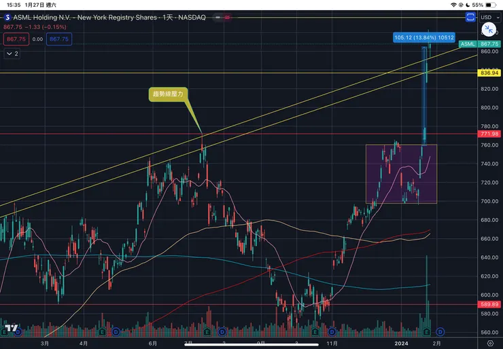
Task: Click the 3月 label on time axis
Action: [45, 344]
